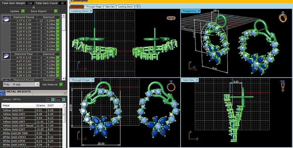This screenshot has height=148, width=293.
Task: Click green arrow on 3.14 X 3.14 row
Action: click(x=58, y=39)
